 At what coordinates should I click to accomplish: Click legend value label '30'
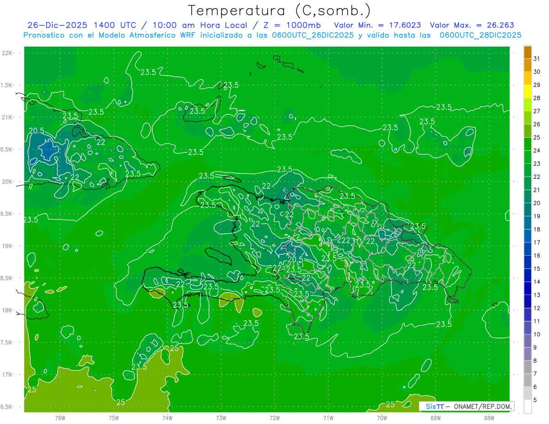537,72
